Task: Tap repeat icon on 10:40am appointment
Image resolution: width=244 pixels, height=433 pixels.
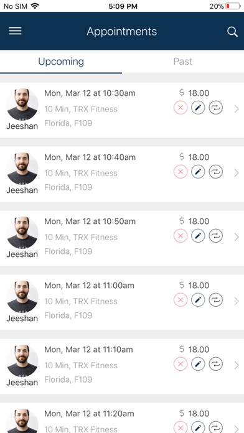Action: coord(215,172)
